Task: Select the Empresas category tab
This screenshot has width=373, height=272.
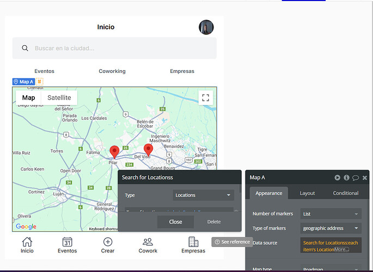Action: tap(182, 71)
